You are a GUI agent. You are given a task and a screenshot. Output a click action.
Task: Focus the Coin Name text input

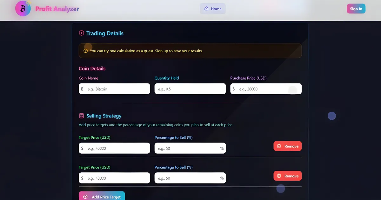(117, 89)
